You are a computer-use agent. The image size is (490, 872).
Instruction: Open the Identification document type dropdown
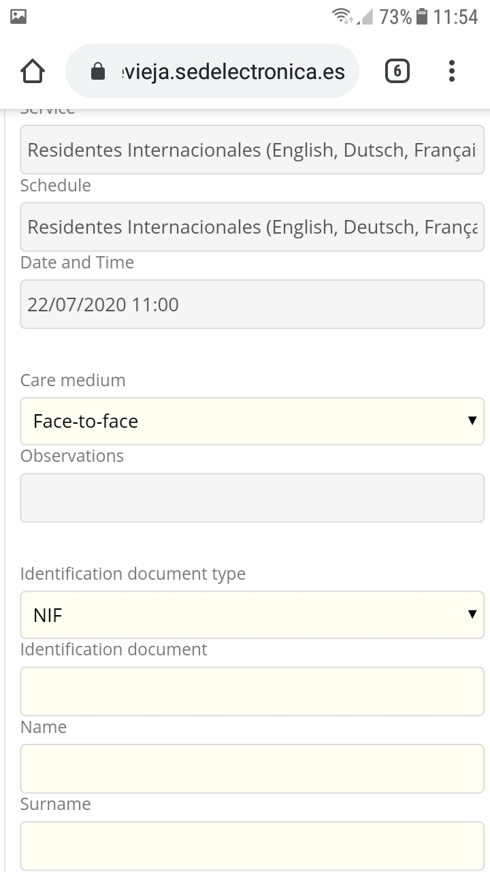click(252, 614)
